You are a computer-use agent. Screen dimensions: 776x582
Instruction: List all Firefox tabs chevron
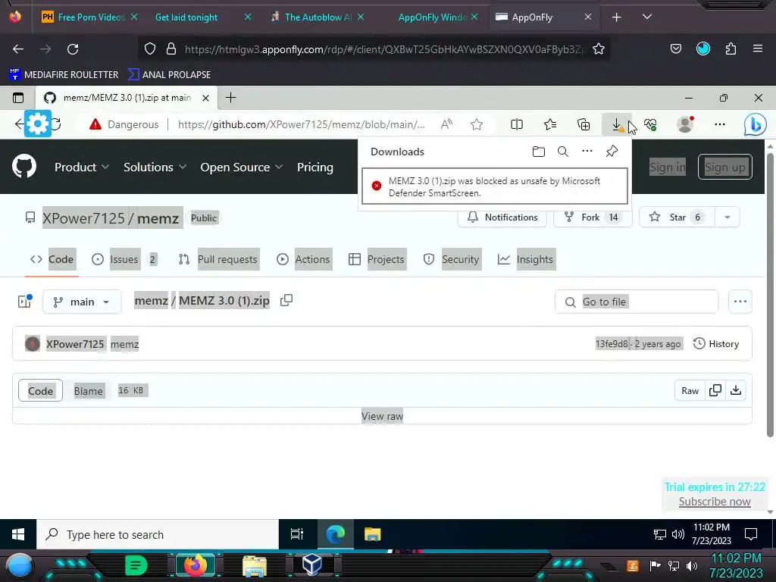647,17
